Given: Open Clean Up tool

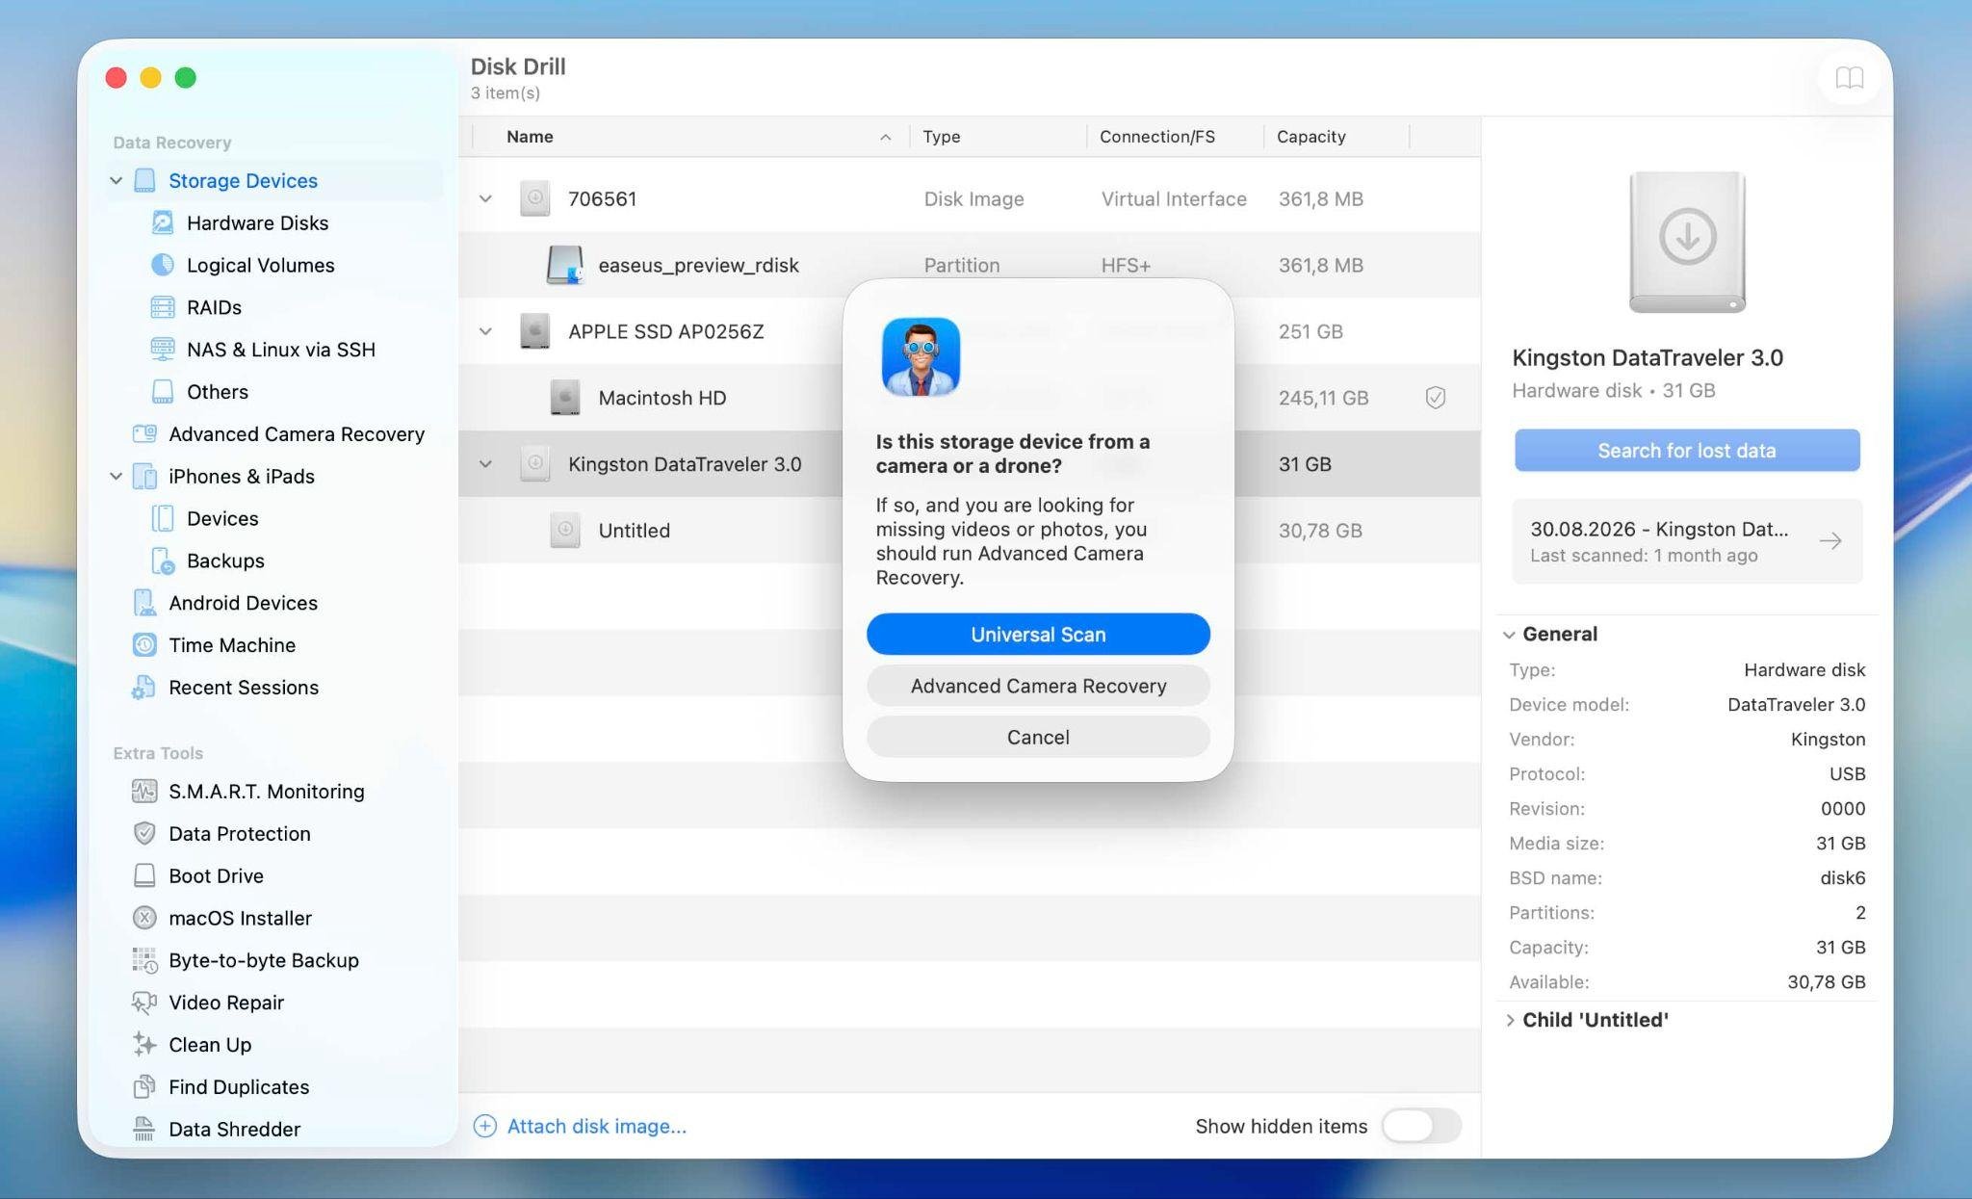Looking at the screenshot, I should coord(209,1045).
